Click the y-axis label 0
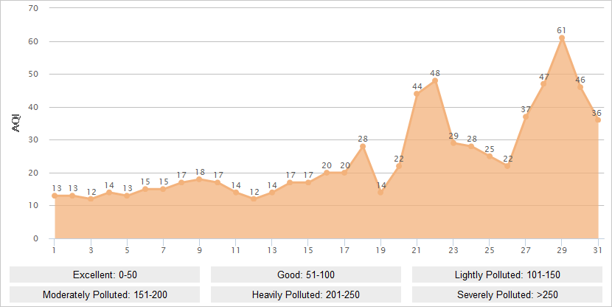 pos(36,238)
